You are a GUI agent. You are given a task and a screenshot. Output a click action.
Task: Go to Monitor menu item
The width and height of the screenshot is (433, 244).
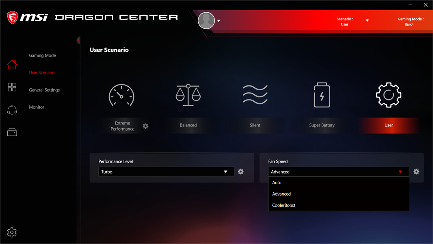[x=37, y=107]
